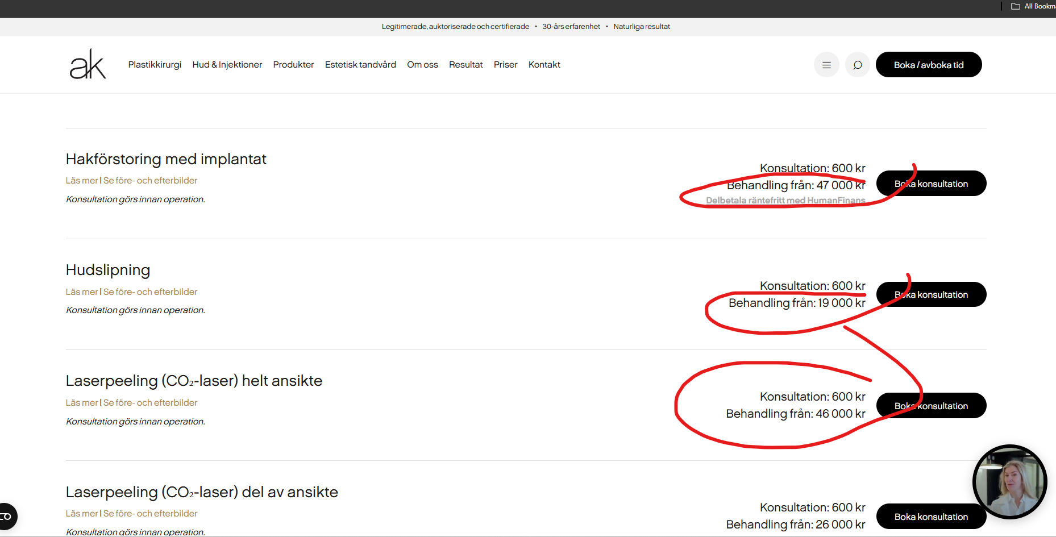Open Delbetala räntefritt med HumanFinans link
Viewport: 1056px width, 537px height.
point(785,200)
